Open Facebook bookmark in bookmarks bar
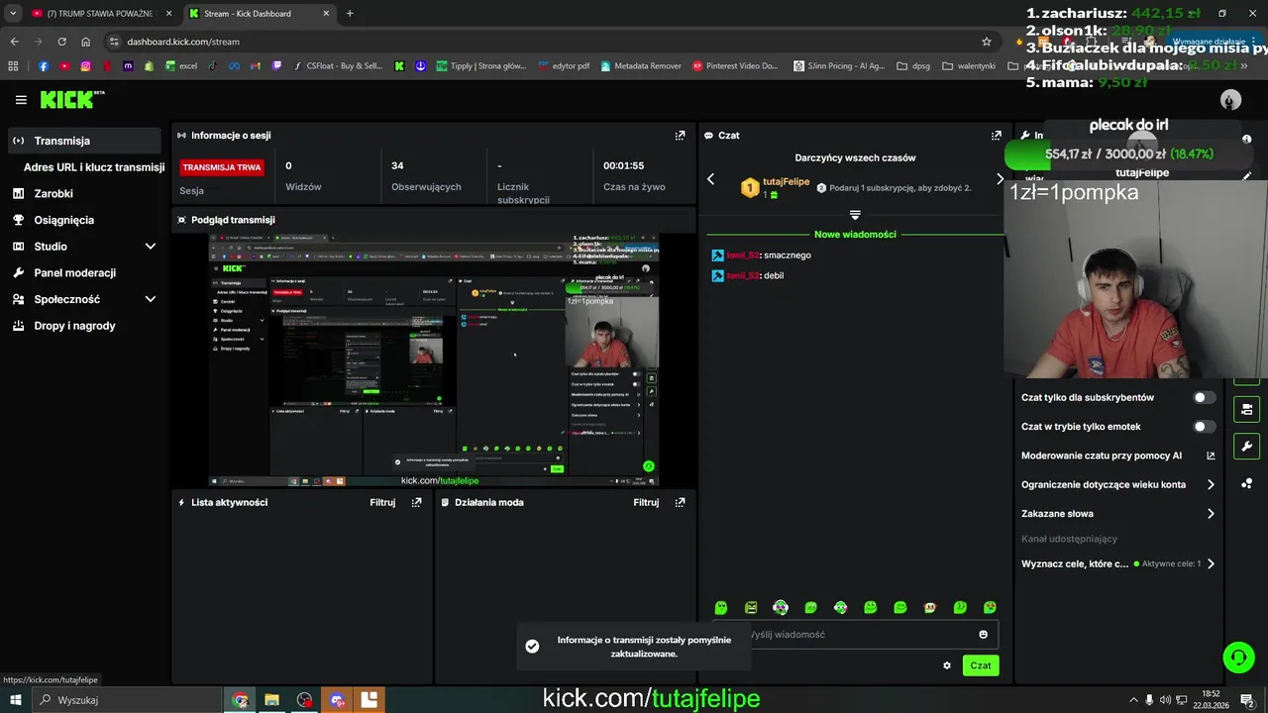Screen dimensions: 1268x713 point(44,66)
